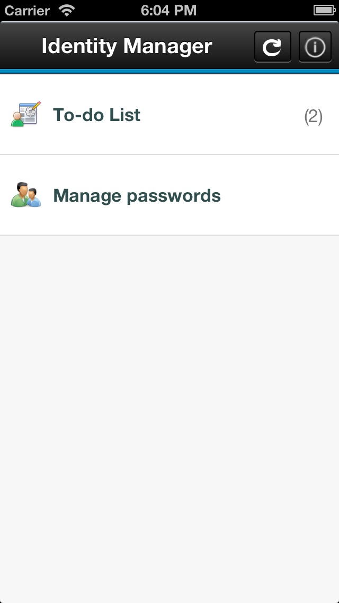Click header bar left of Identity Manager title
Screen dimensions: 339x603
click(20, 47)
